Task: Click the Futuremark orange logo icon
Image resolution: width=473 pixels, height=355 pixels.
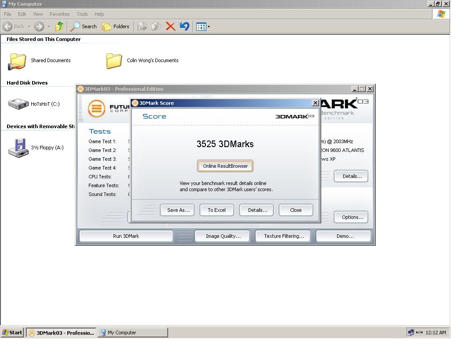Action: (96, 108)
